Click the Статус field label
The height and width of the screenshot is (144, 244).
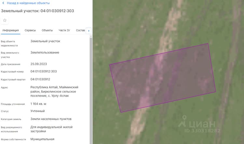[x=5, y=111]
